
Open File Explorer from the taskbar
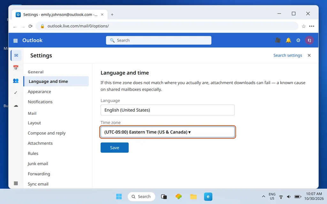pyautogui.click(x=193, y=196)
